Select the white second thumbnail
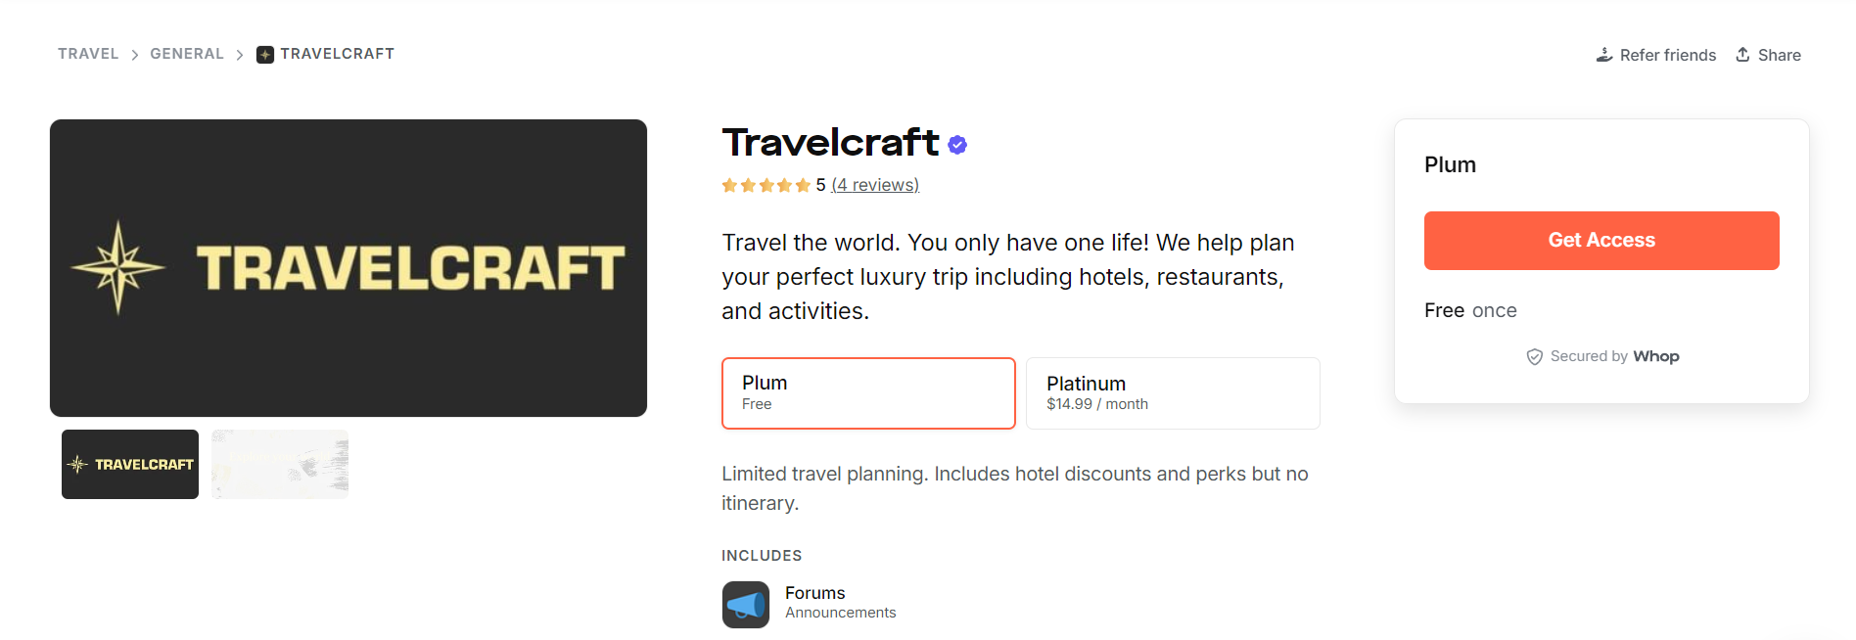The width and height of the screenshot is (1856, 640). 279,464
